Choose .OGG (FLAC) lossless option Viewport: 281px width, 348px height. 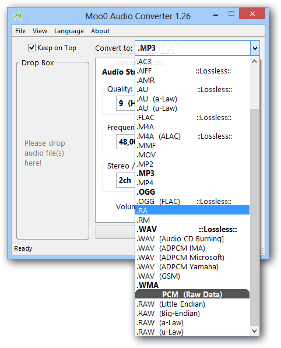point(192,201)
